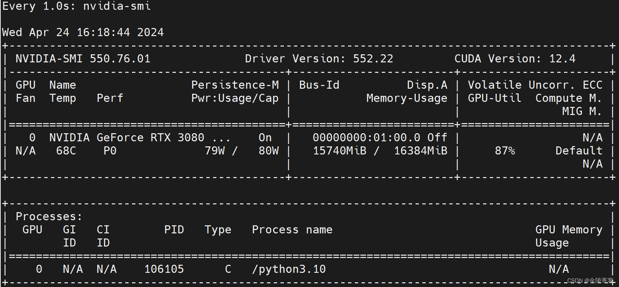Click the total memory '16384MiB'
Screen dimensions: 619x287
(x=421, y=151)
